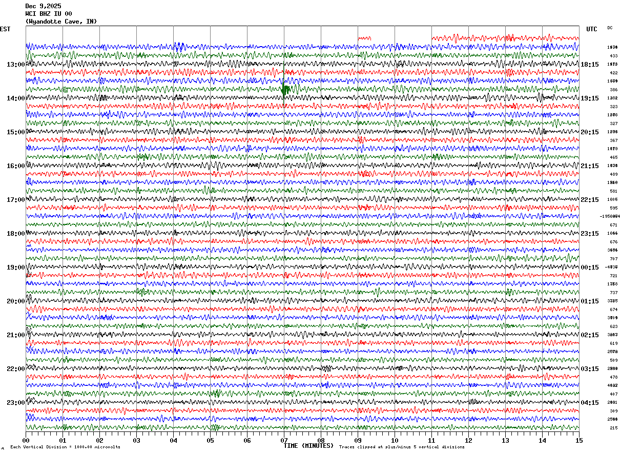Click the traces clipped footnote text
Screen dimensions: 620x454
(402, 447)
